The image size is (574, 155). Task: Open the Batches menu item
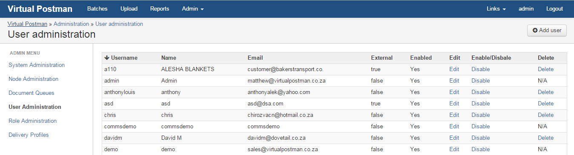(97, 9)
